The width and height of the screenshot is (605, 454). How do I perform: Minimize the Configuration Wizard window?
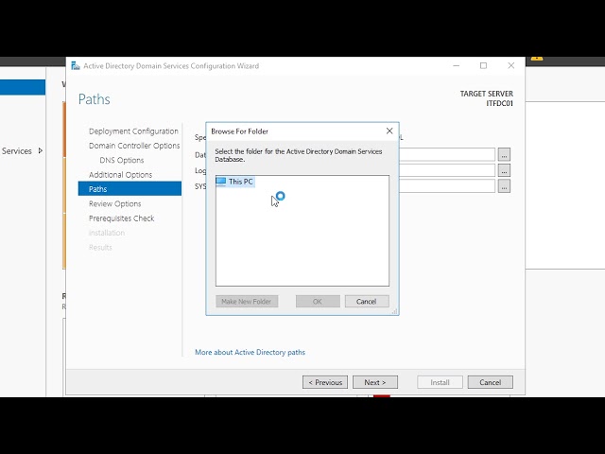click(x=456, y=66)
